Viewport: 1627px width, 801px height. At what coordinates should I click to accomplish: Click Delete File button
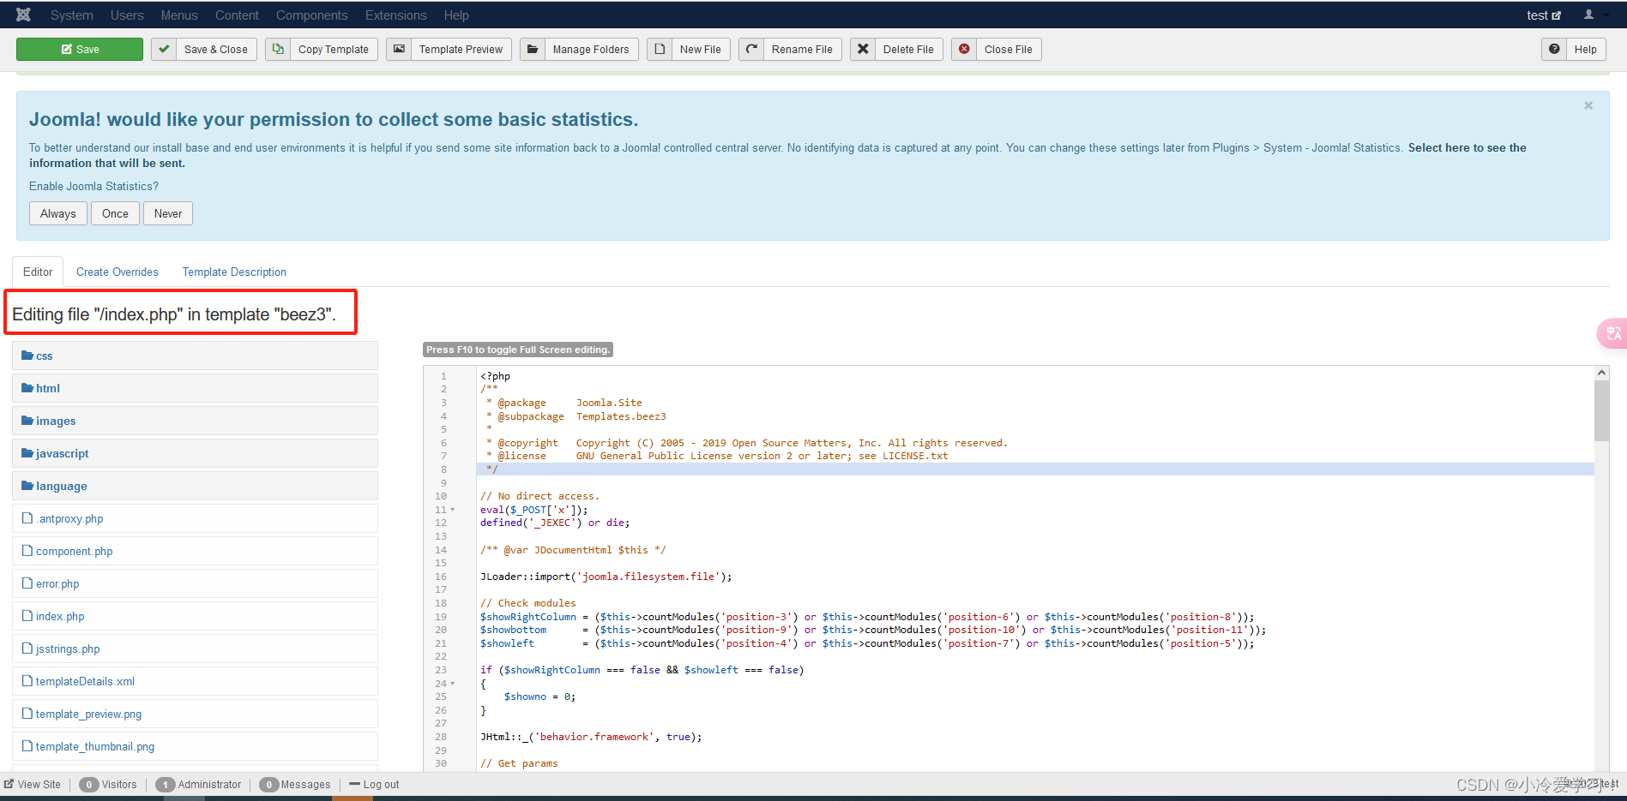[897, 49]
